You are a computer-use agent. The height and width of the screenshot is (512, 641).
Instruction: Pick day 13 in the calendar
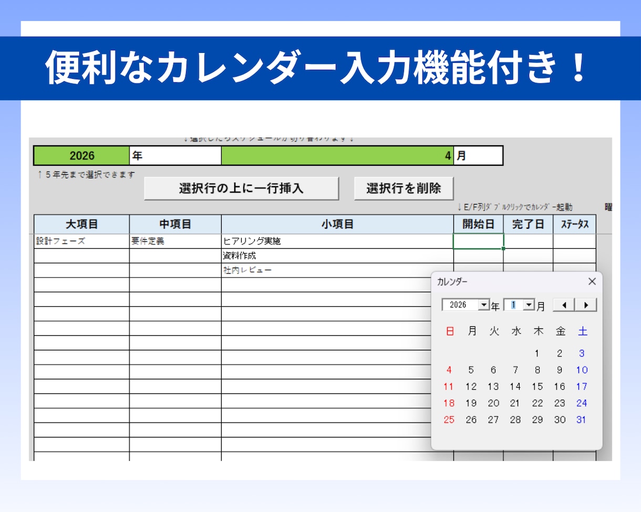(493, 387)
